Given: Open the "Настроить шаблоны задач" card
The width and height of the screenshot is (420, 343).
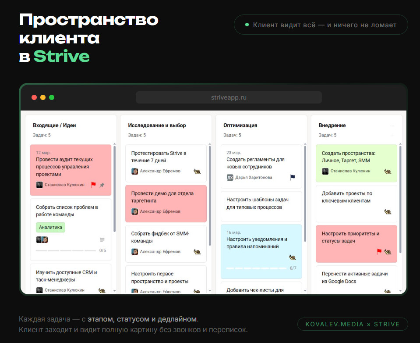Looking at the screenshot, I should click(261, 206).
